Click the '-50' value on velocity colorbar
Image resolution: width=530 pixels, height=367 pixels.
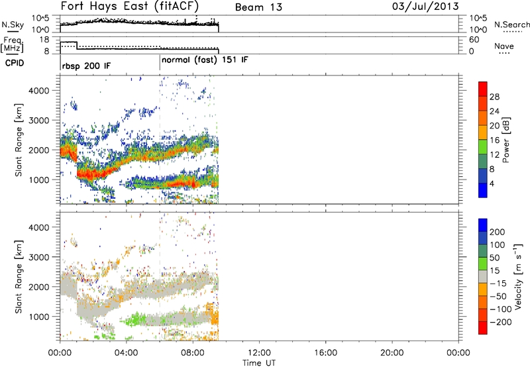(498, 296)
